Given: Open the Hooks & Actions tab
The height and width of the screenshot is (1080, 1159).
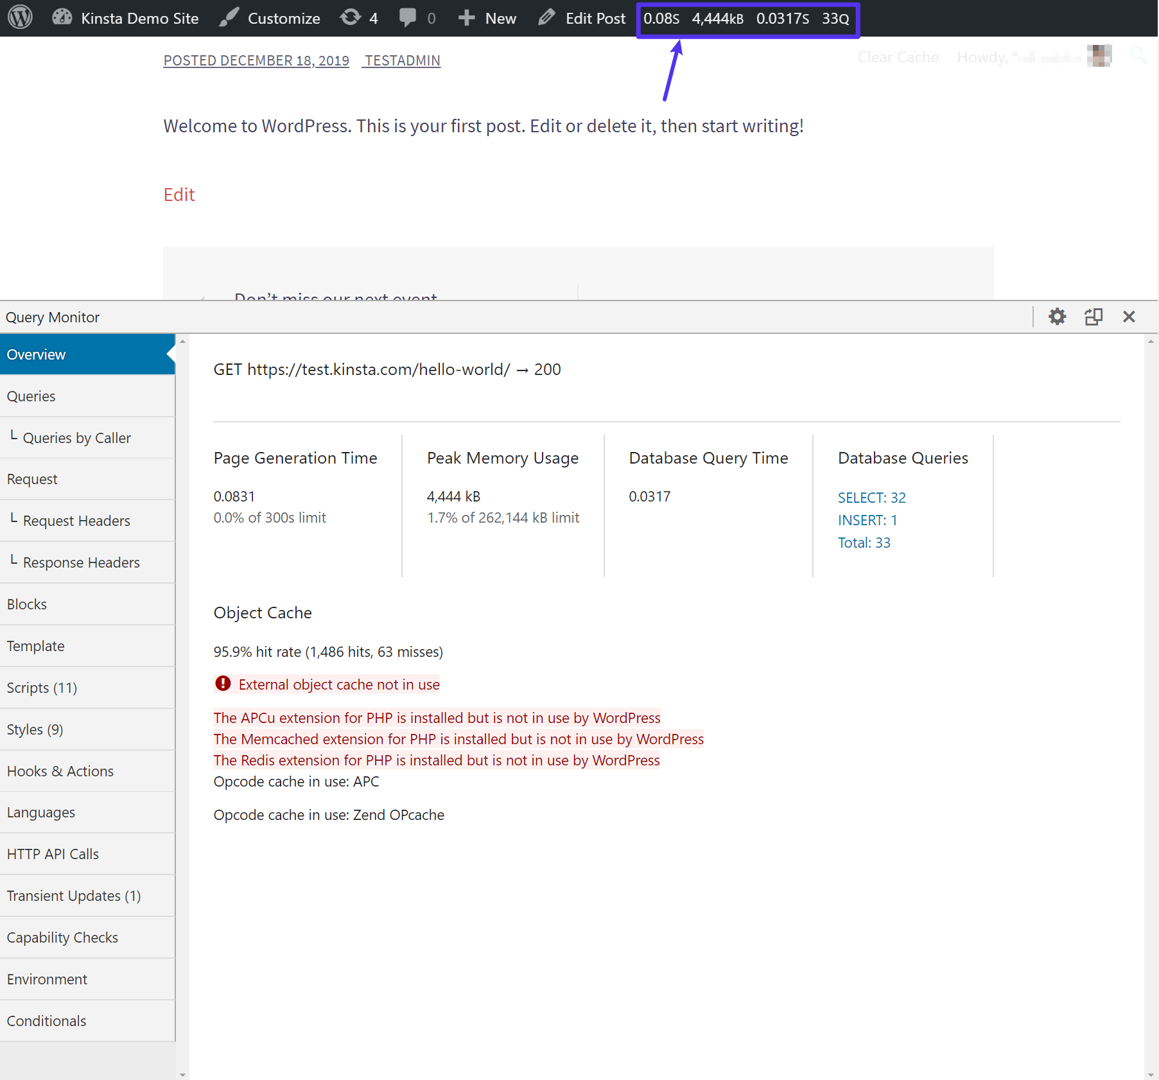Looking at the screenshot, I should click(x=60, y=771).
